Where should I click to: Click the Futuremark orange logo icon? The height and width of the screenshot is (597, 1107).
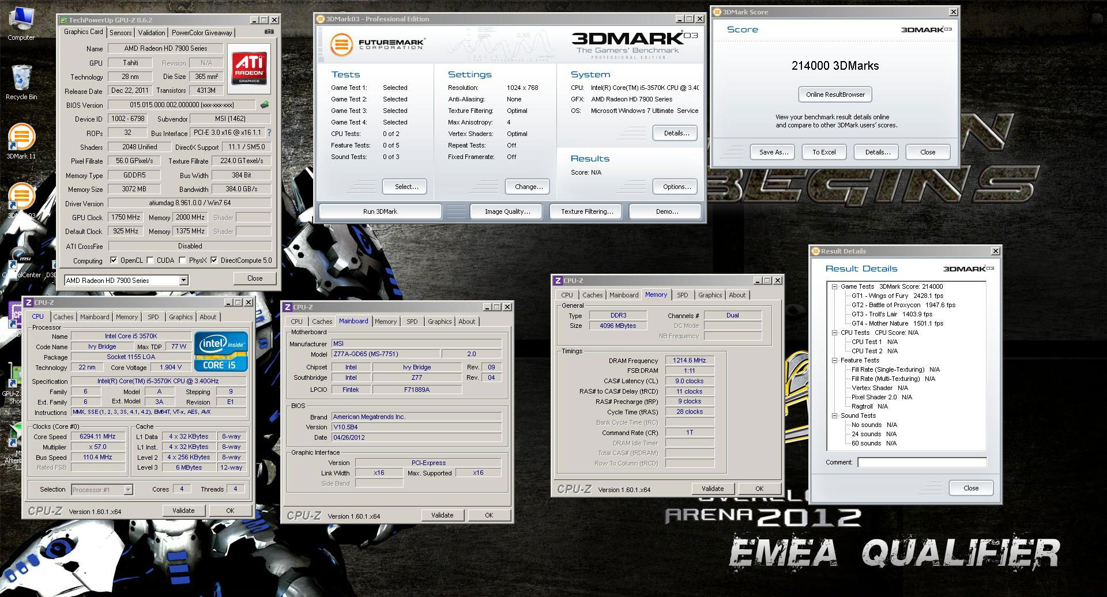[341, 45]
